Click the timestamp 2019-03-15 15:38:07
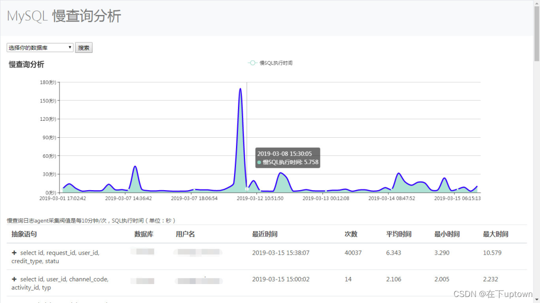Viewport: 540px width, 303px height. click(280, 253)
